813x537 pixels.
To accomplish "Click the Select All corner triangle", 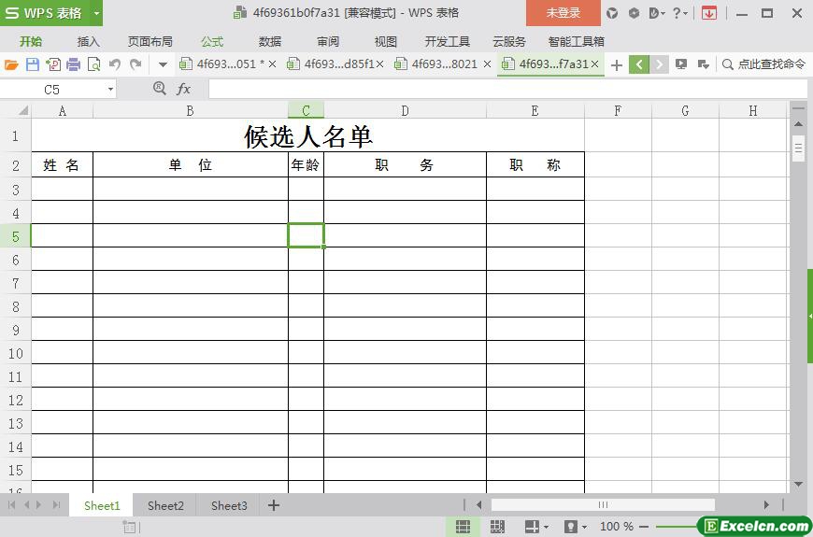I will coord(22,110).
